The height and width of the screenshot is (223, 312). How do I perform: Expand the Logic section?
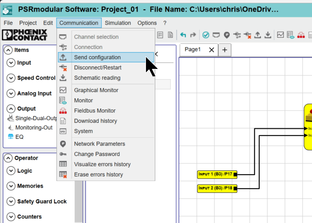(x=11, y=171)
